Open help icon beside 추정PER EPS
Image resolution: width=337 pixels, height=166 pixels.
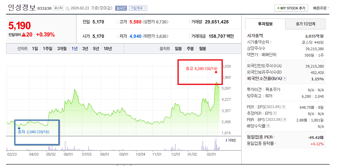click(275, 113)
